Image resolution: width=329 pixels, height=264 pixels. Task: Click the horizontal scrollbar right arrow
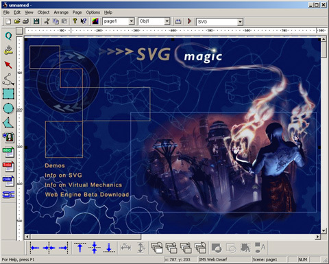[x=318, y=237]
